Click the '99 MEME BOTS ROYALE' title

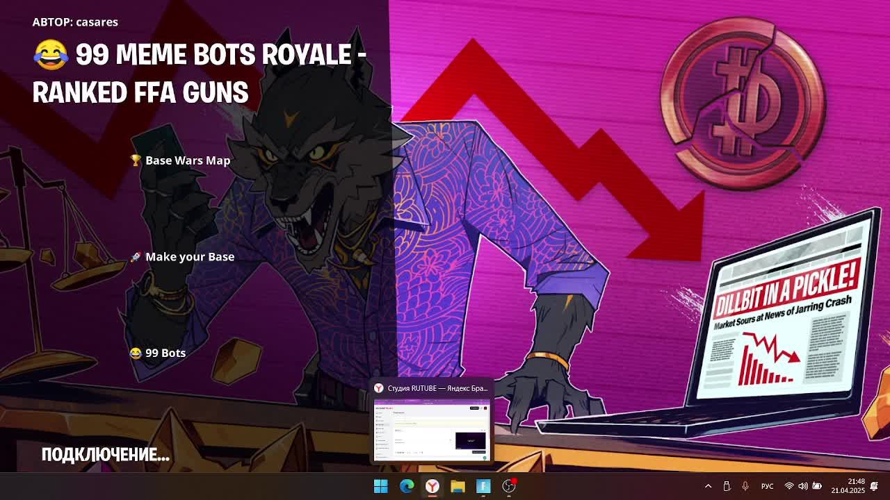tap(200, 73)
